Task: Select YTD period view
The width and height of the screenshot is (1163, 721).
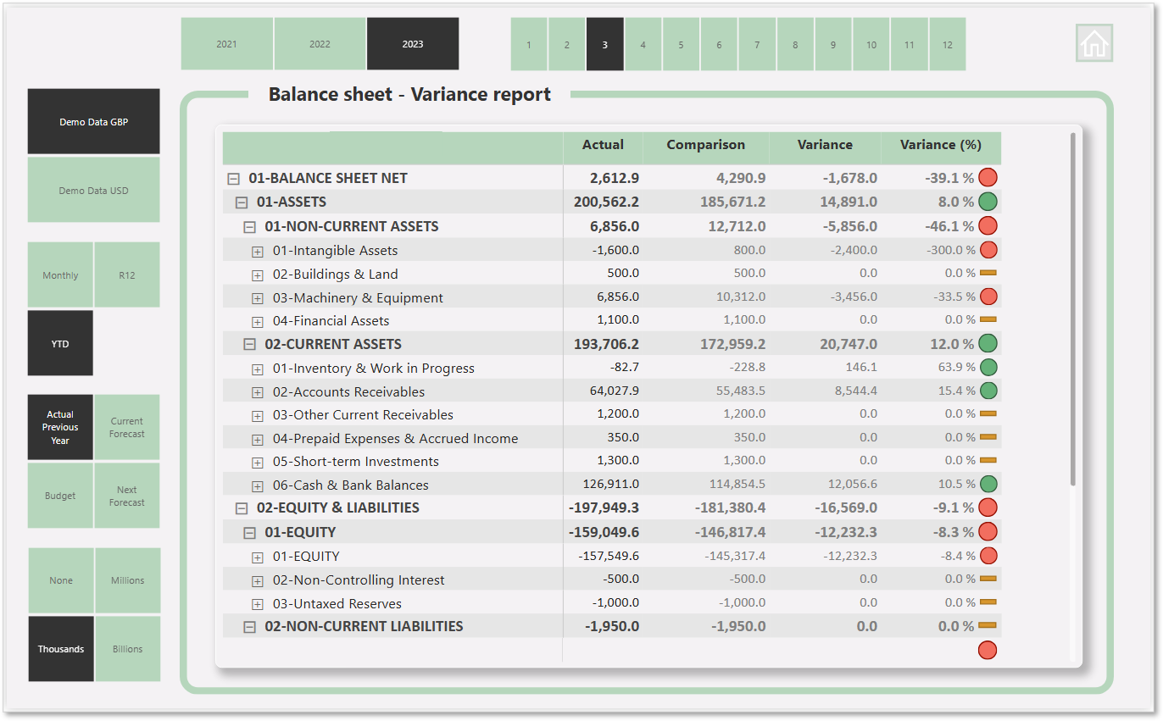Action: click(x=60, y=343)
